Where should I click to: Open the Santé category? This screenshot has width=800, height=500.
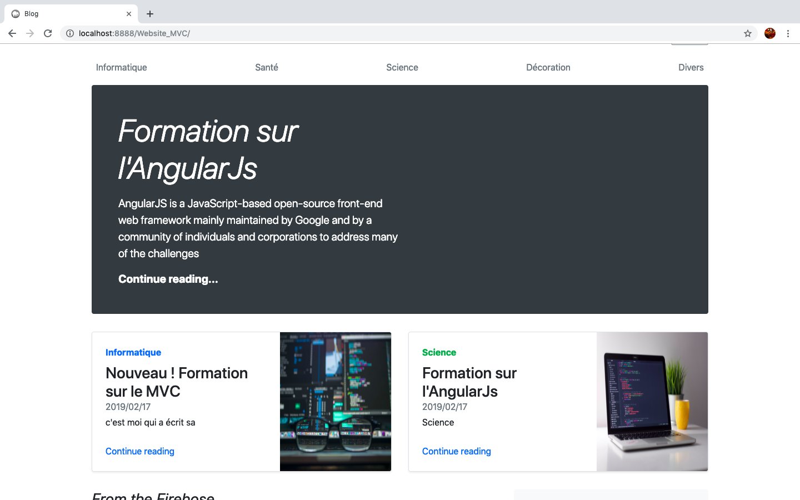pyautogui.click(x=267, y=67)
